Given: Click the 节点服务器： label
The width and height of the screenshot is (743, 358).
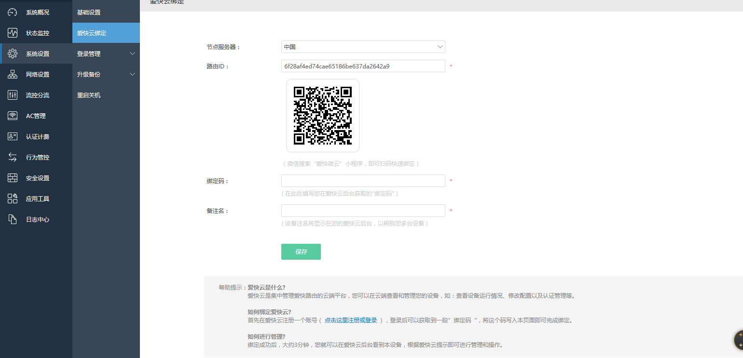Looking at the screenshot, I should point(223,47).
